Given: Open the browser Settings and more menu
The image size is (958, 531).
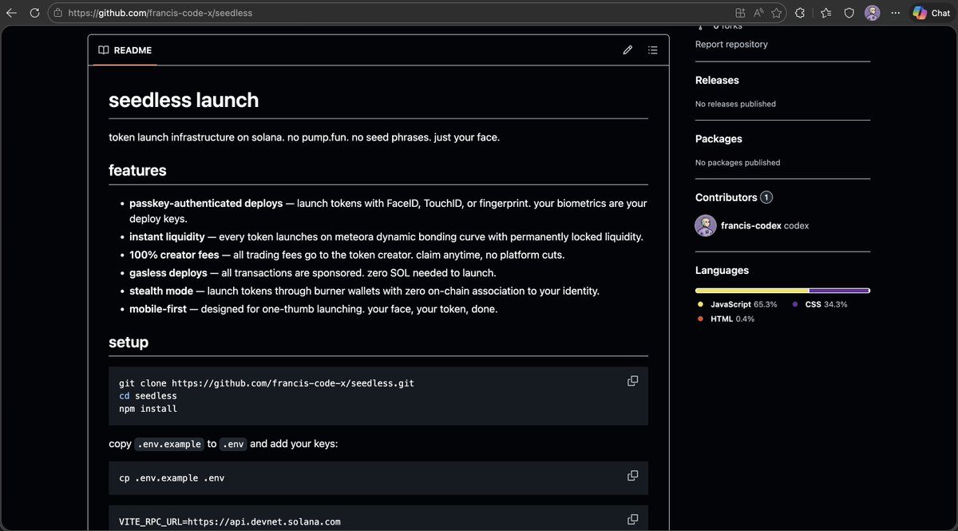Looking at the screenshot, I should coord(897,13).
